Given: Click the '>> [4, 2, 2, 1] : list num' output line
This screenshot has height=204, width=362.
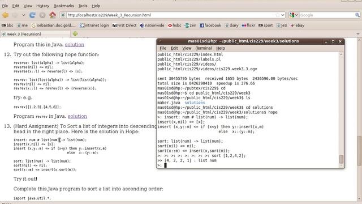Looking at the screenshot, I should [x=187, y=160].
